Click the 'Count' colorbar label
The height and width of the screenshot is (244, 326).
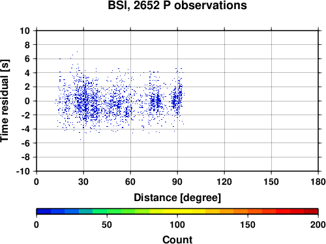click(x=177, y=239)
